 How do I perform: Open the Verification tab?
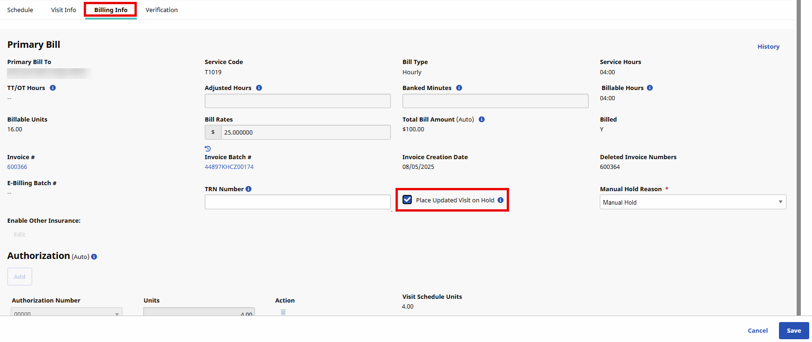[161, 10]
